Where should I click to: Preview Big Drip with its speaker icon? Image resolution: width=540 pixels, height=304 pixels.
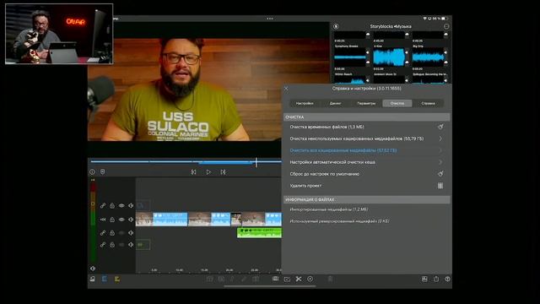pos(445,52)
